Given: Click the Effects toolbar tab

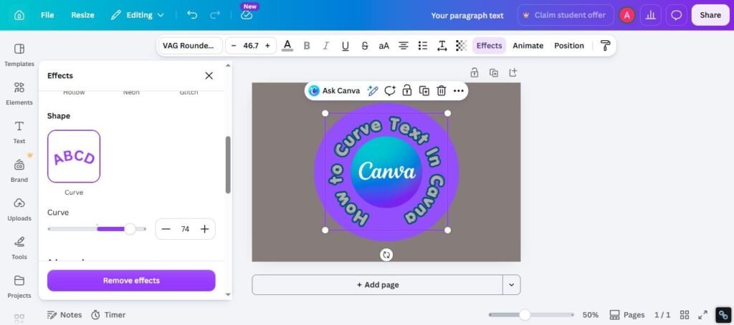Looking at the screenshot, I should pos(489,45).
